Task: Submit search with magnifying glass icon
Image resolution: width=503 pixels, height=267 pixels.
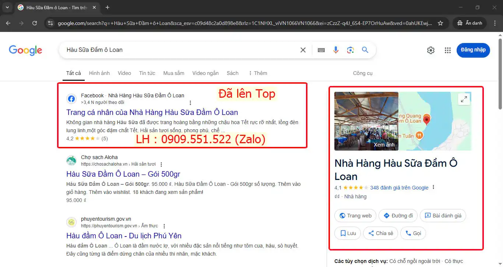Action: [x=365, y=50]
